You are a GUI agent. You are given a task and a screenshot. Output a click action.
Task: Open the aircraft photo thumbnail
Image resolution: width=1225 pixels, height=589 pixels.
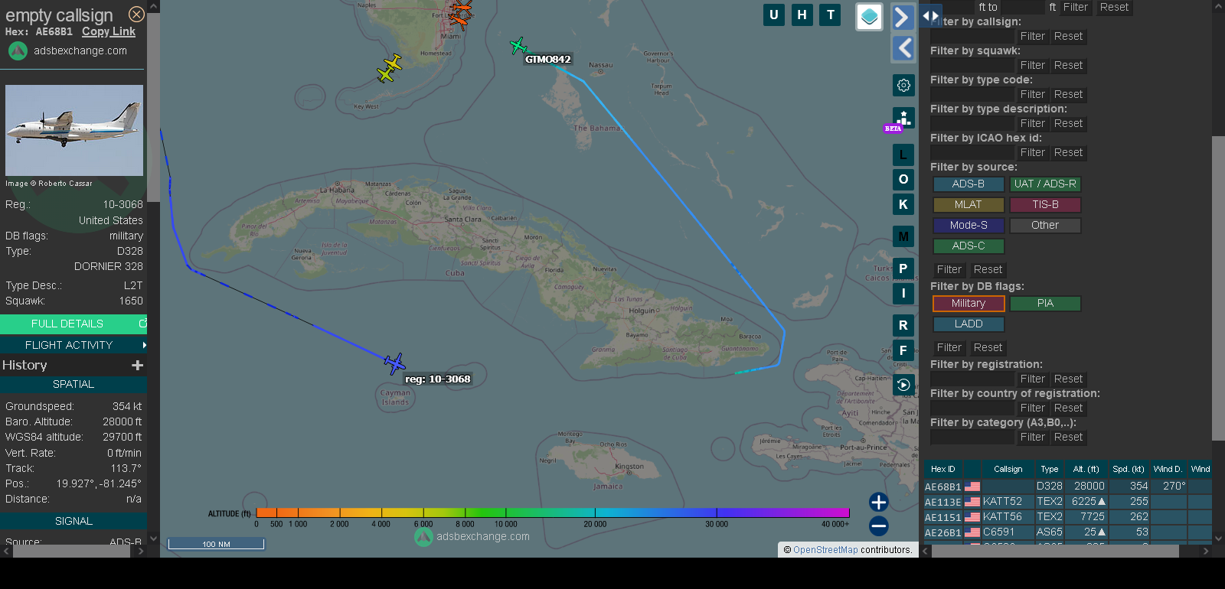click(x=74, y=130)
